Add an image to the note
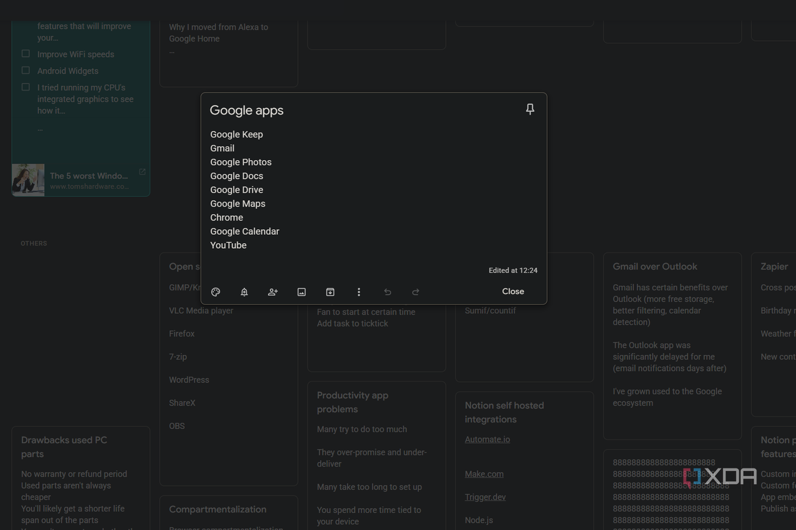The width and height of the screenshot is (796, 530). pos(302,292)
